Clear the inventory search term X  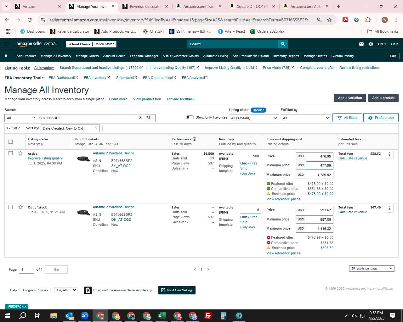click(140, 118)
